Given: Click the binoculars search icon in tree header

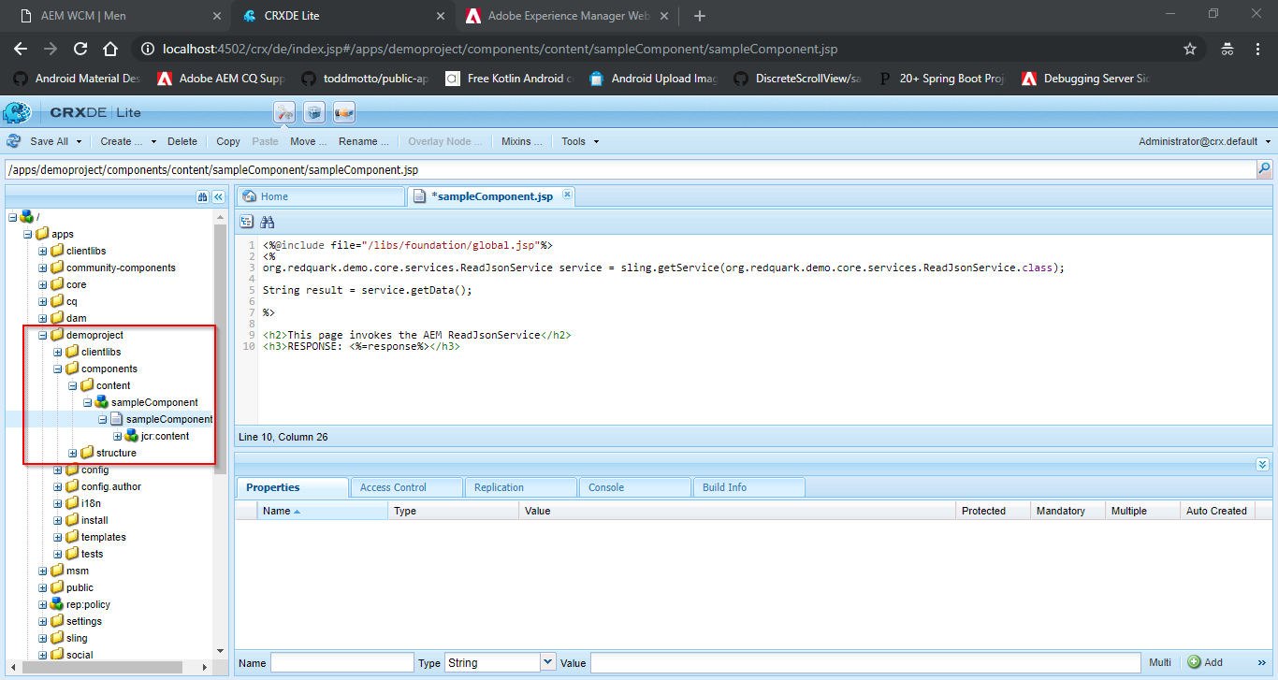Looking at the screenshot, I should coord(202,196).
